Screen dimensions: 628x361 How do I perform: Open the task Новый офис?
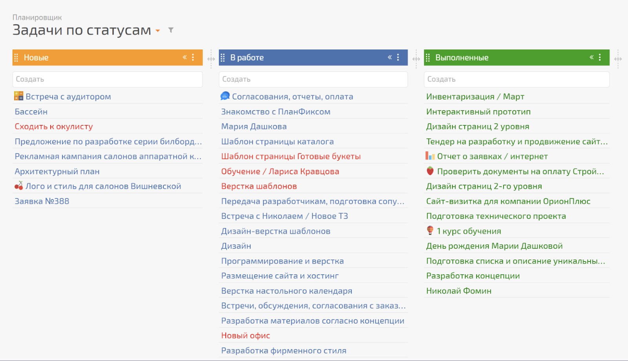point(246,336)
